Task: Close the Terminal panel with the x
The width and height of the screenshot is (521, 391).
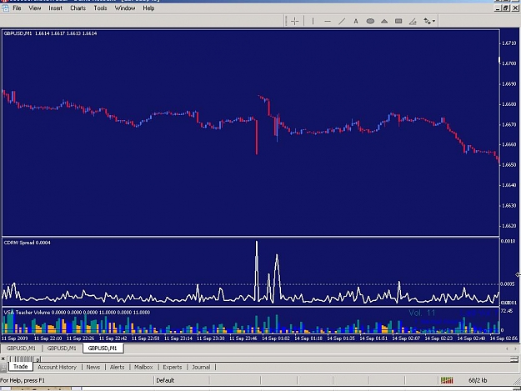Action: click(x=3, y=358)
